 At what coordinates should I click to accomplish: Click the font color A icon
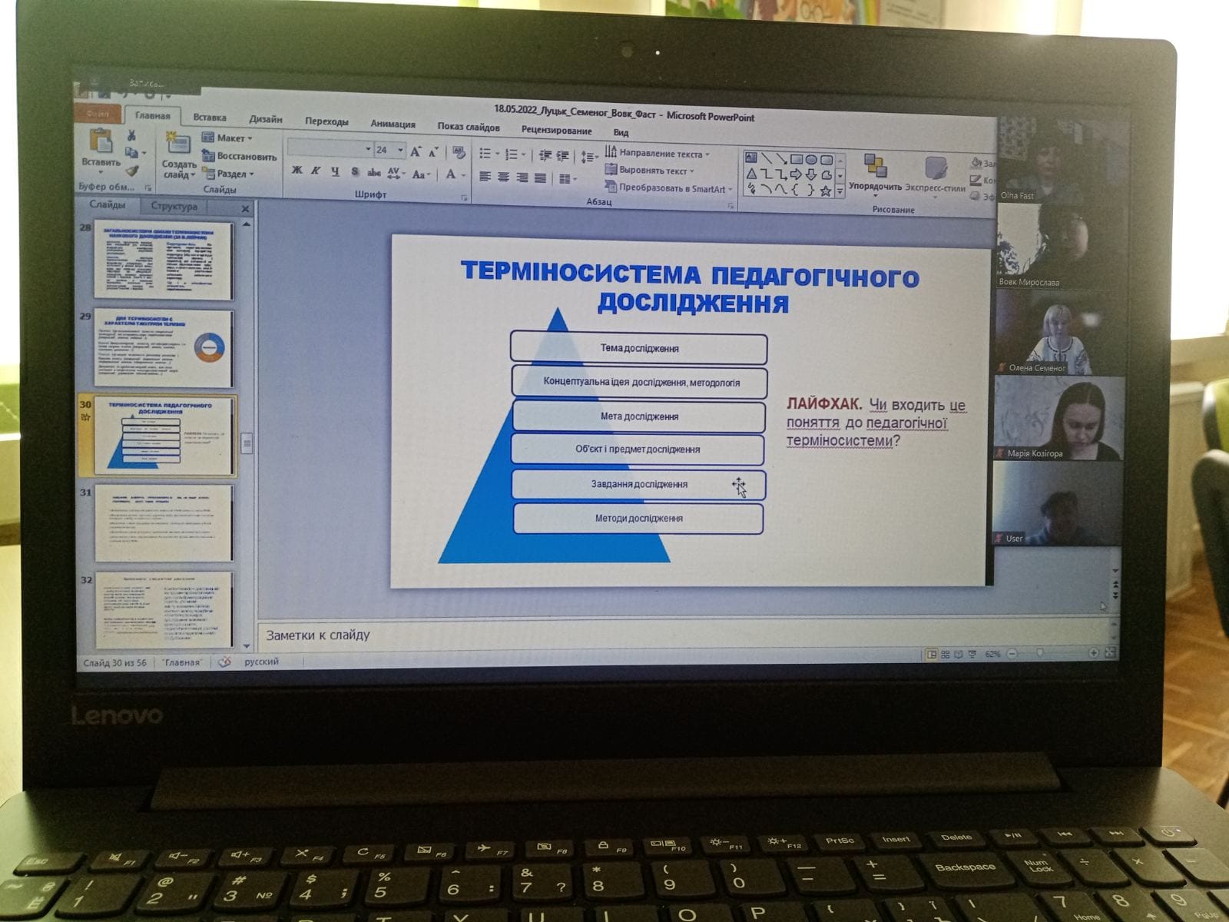pos(451,174)
